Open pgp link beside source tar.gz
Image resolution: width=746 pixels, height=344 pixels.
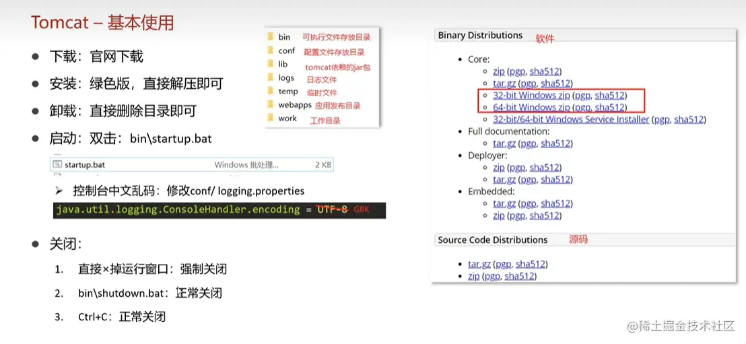pos(503,264)
